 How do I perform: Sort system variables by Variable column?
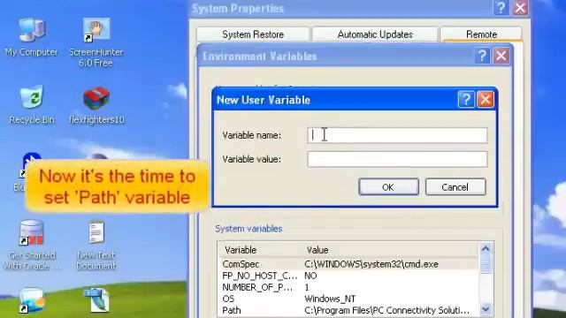click(x=261, y=250)
